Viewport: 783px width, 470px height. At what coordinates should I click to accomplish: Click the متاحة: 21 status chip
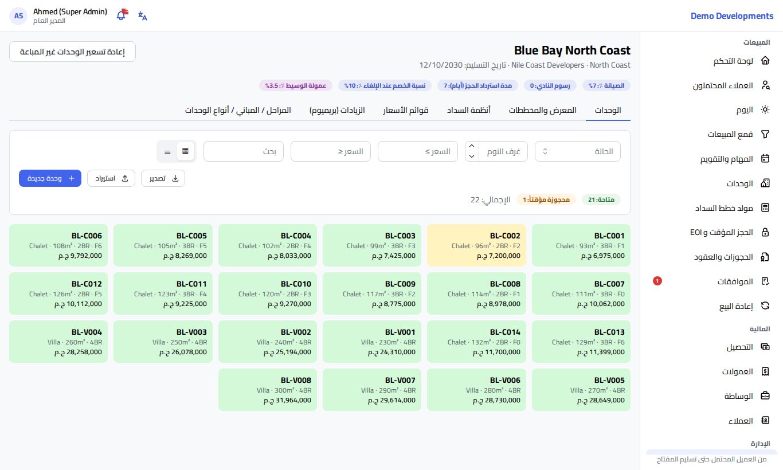(602, 199)
